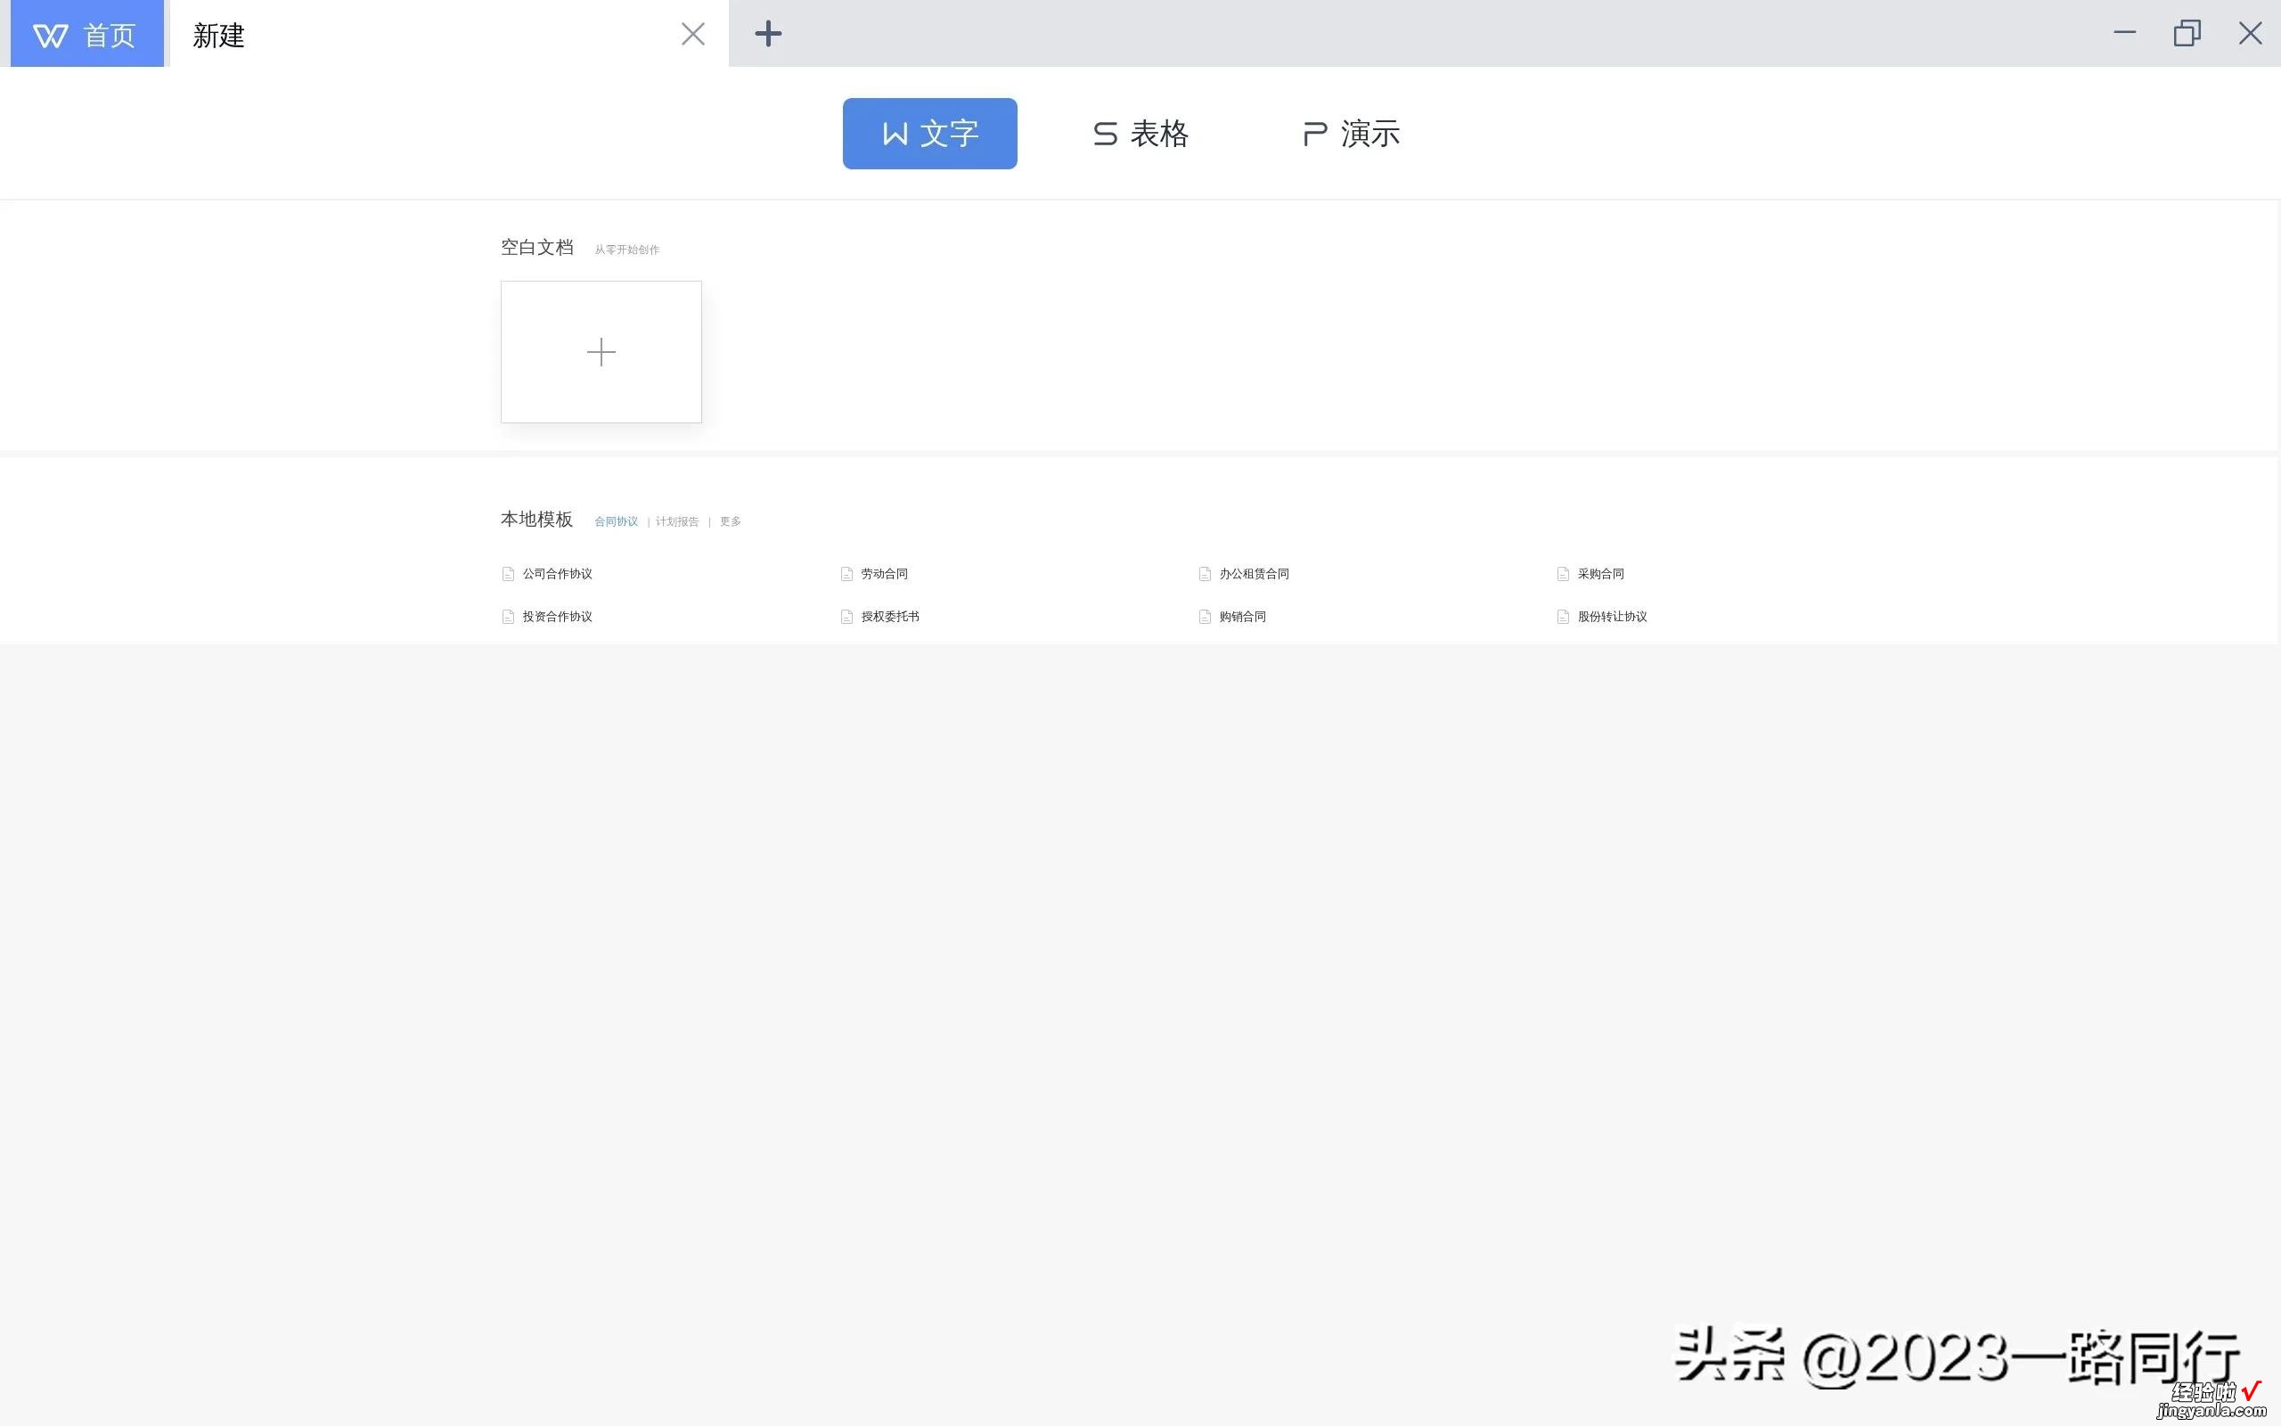Open the 购销合同 template

(1242, 617)
